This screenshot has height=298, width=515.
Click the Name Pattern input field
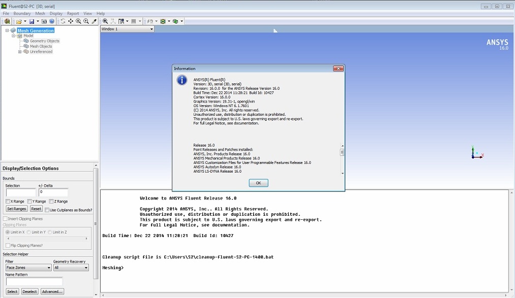point(34,281)
